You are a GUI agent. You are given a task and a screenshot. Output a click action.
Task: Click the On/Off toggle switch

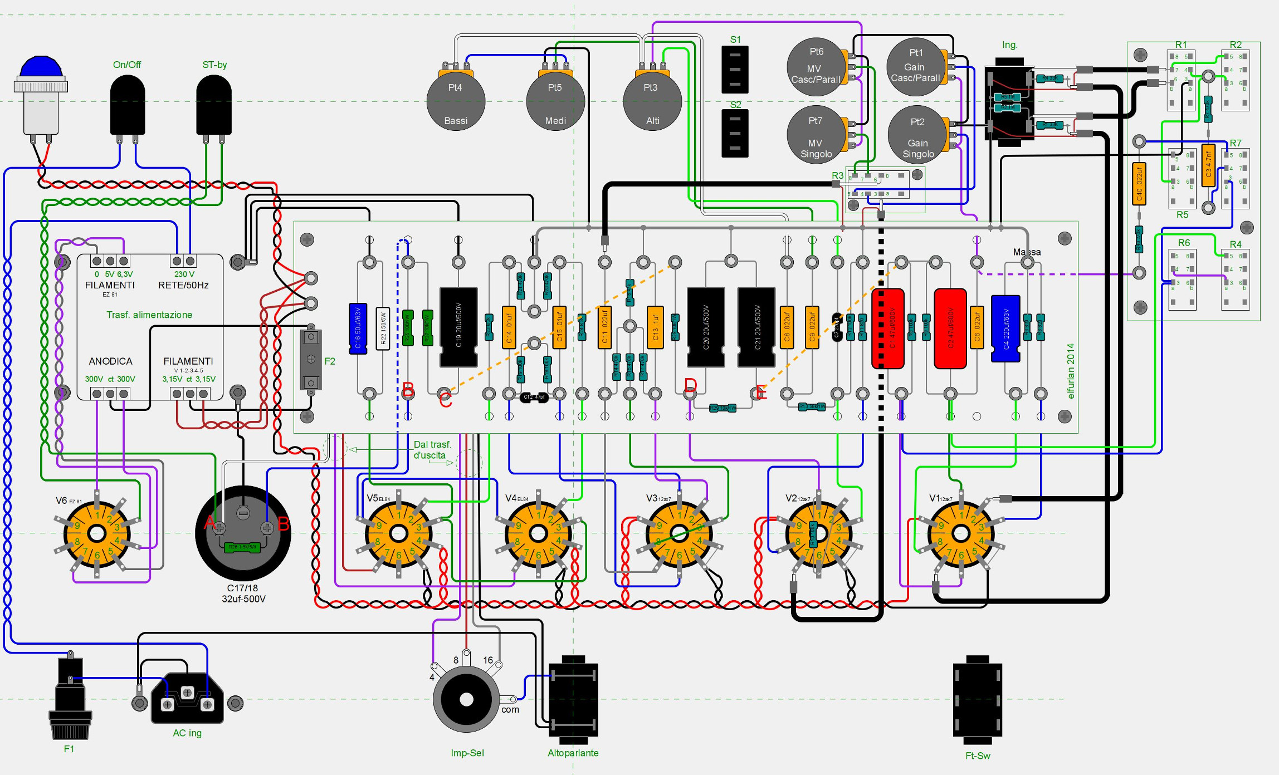pyautogui.click(x=128, y=106)
